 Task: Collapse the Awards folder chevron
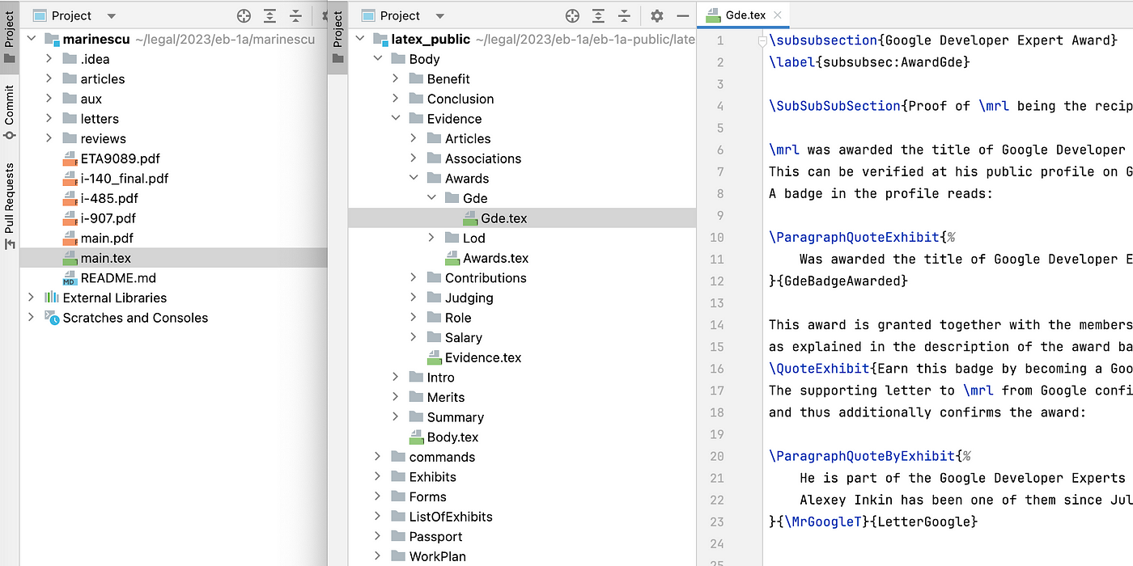pos(414,179)
